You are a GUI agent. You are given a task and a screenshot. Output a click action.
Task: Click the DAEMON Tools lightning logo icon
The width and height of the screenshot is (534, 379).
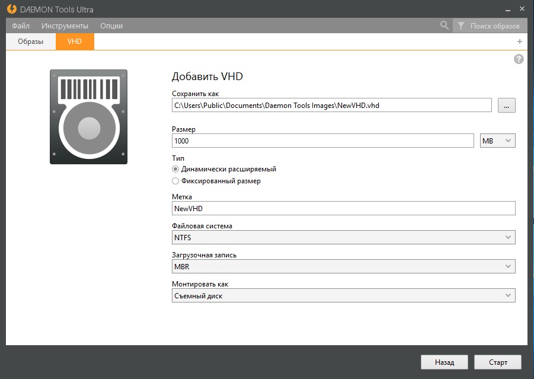pyautogui.click(x=11, y=9)
